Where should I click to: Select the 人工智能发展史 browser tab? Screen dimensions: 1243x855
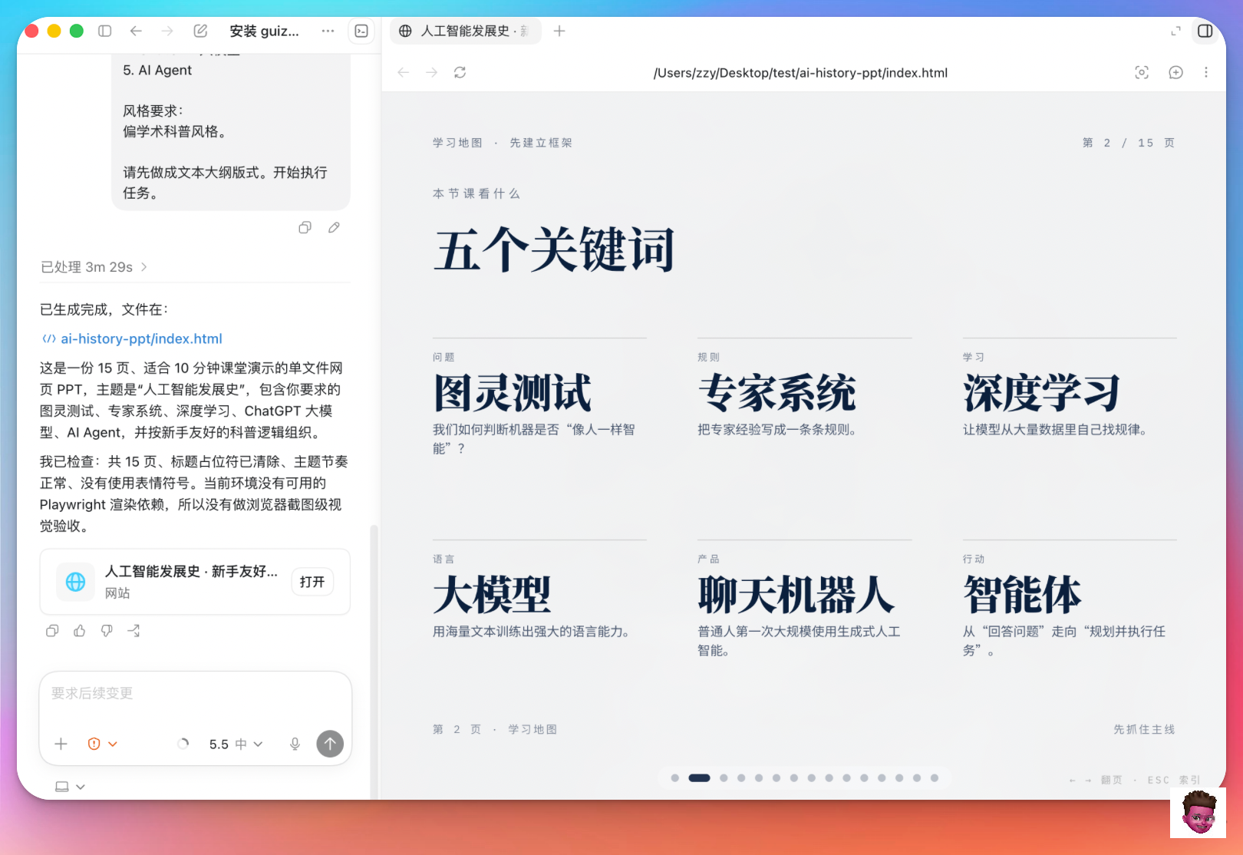(x=466, y=31)
